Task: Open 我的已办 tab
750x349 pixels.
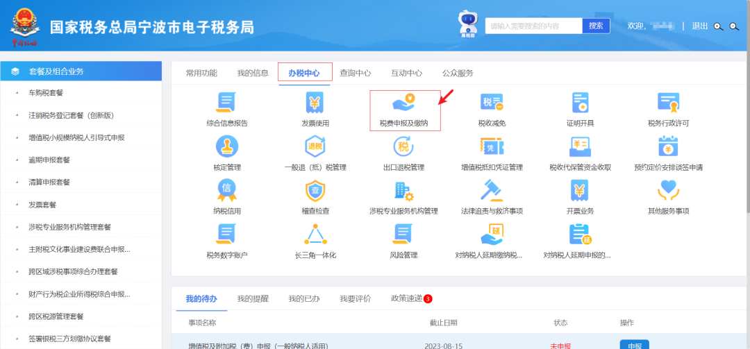Action: tap(304, 299)
